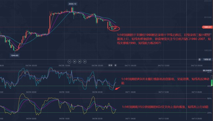Zoom in the chart with plus button
The height and width of the screenshot is (121, 213).
[x=85, y=62]
